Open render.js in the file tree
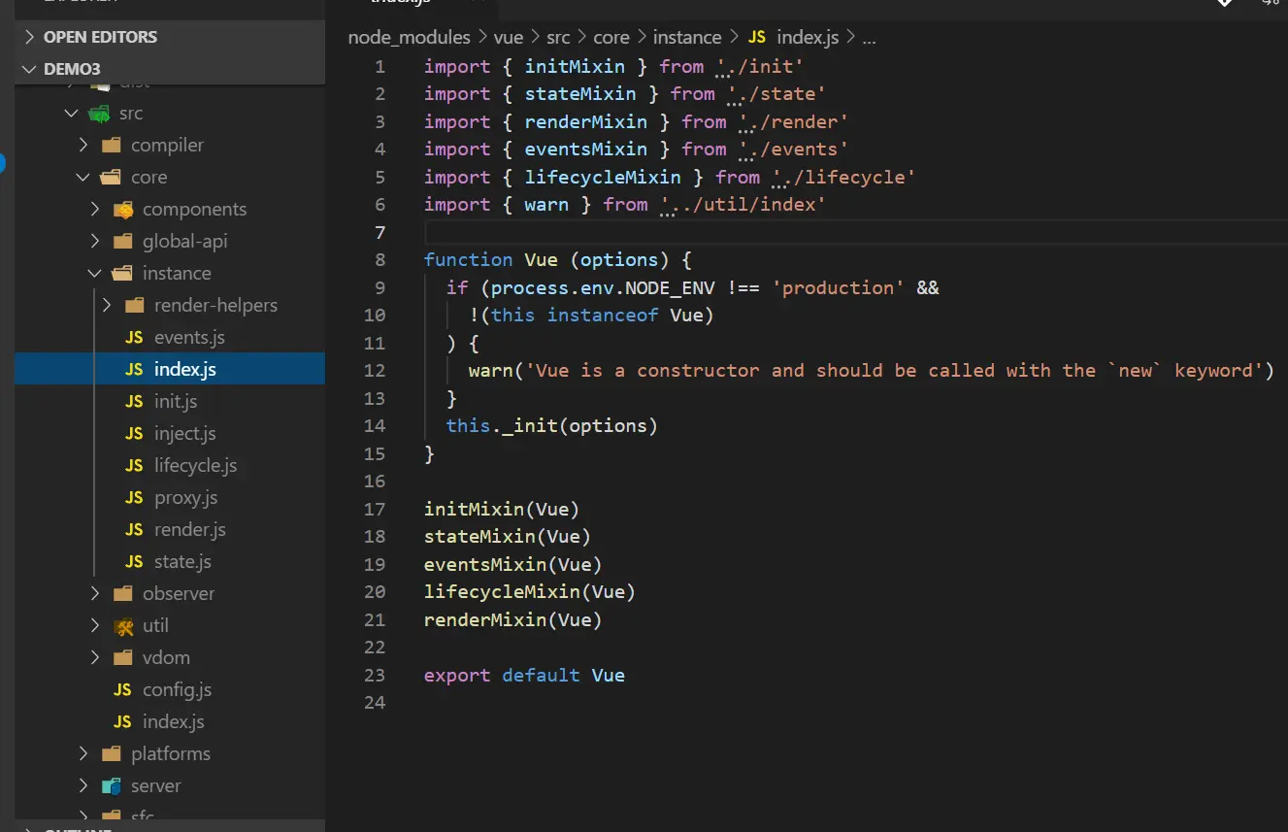The image size is (1288, 832). (190, 530)
